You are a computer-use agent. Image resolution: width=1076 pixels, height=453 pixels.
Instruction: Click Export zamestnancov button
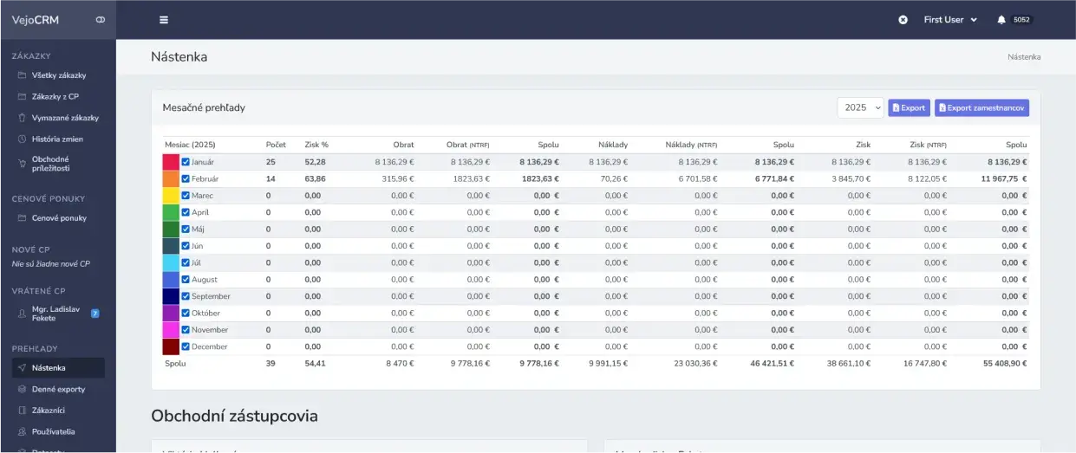[981, 107]
